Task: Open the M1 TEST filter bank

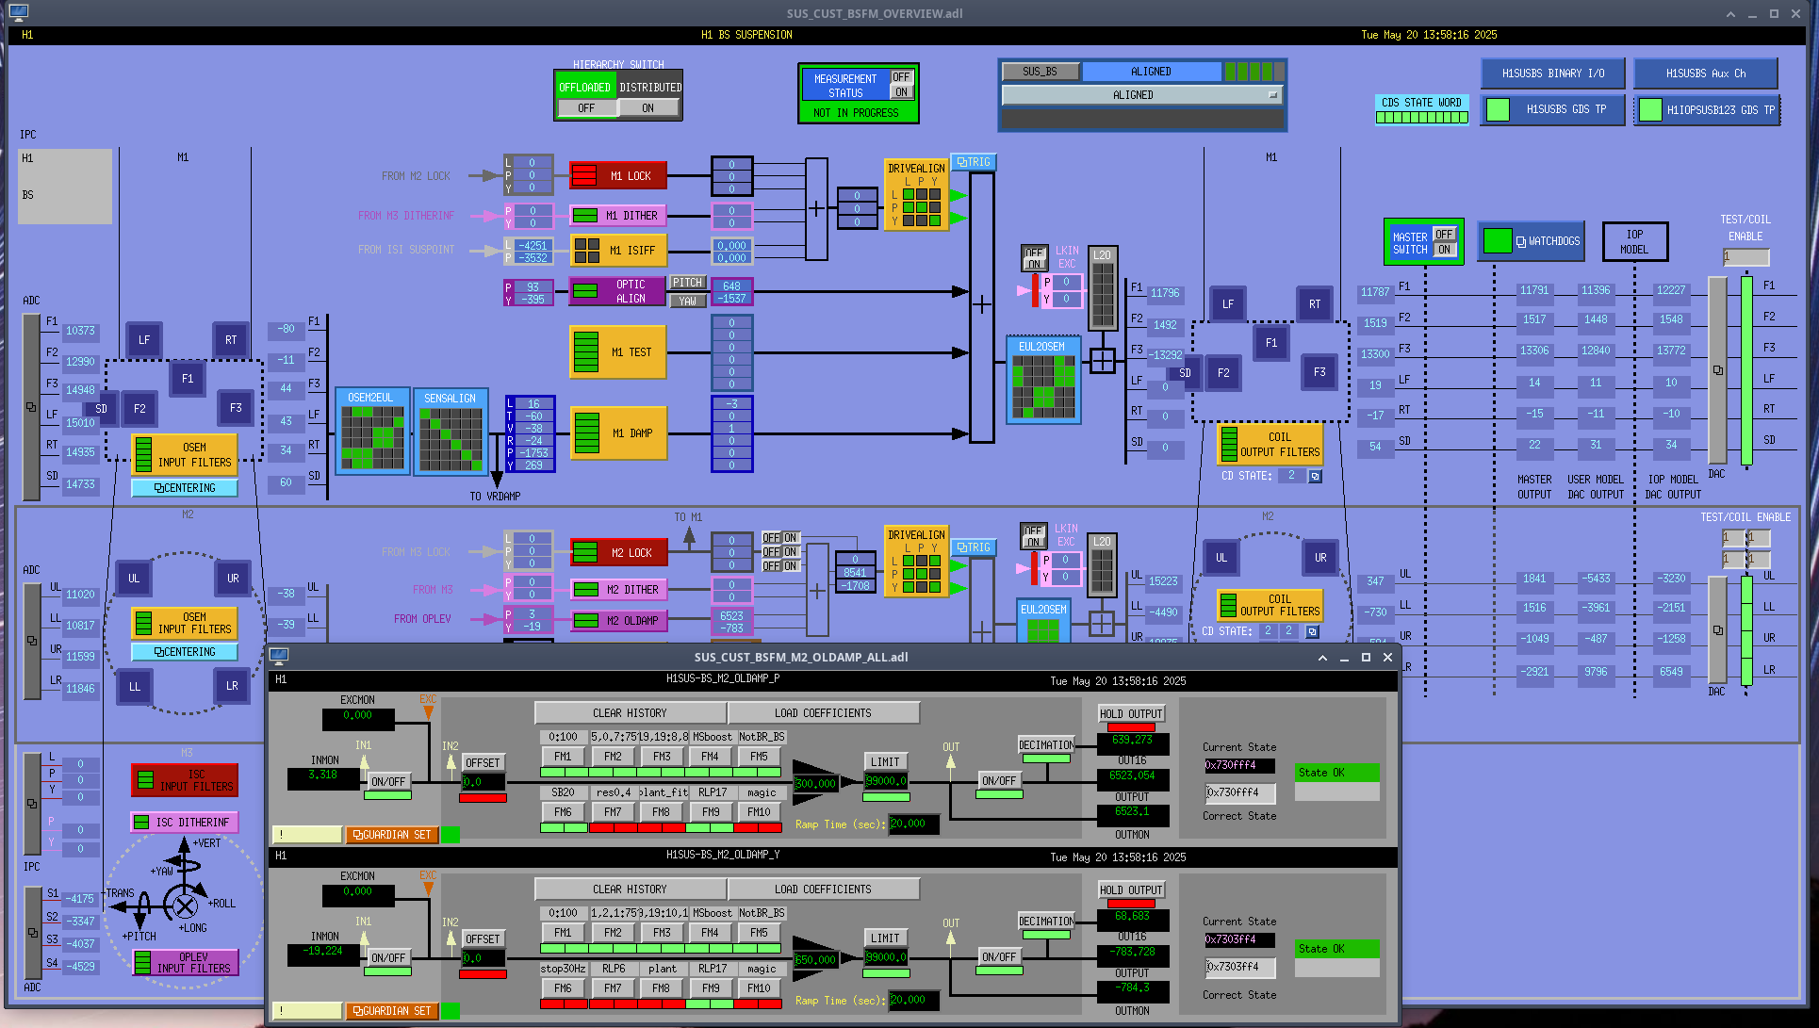Action: point(618,351)
